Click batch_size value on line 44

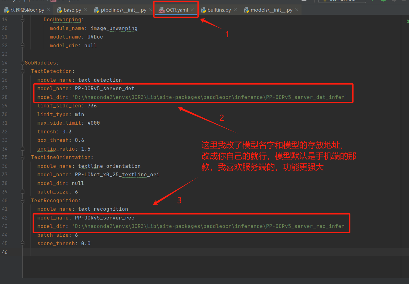(76, 235)
